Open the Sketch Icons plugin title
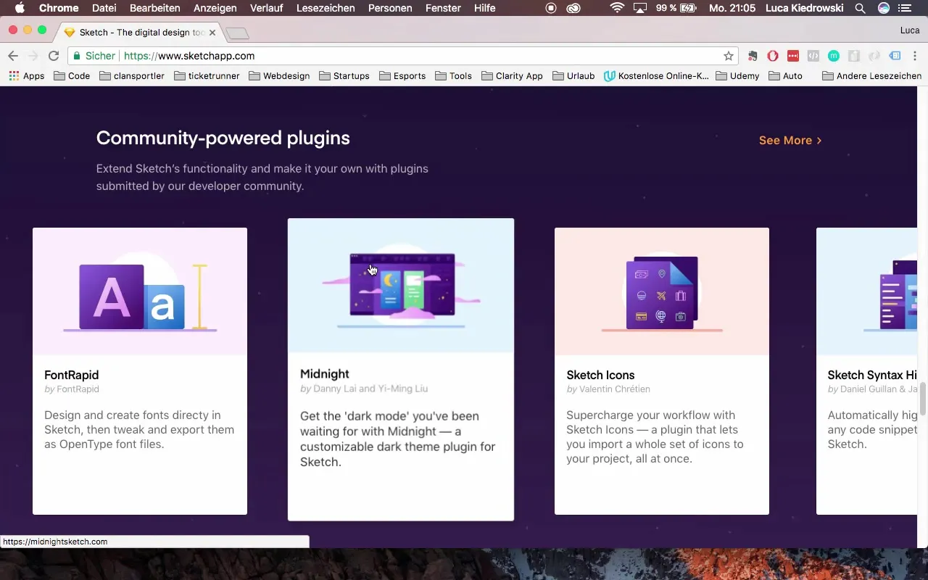928x580 pixels. 600,375
